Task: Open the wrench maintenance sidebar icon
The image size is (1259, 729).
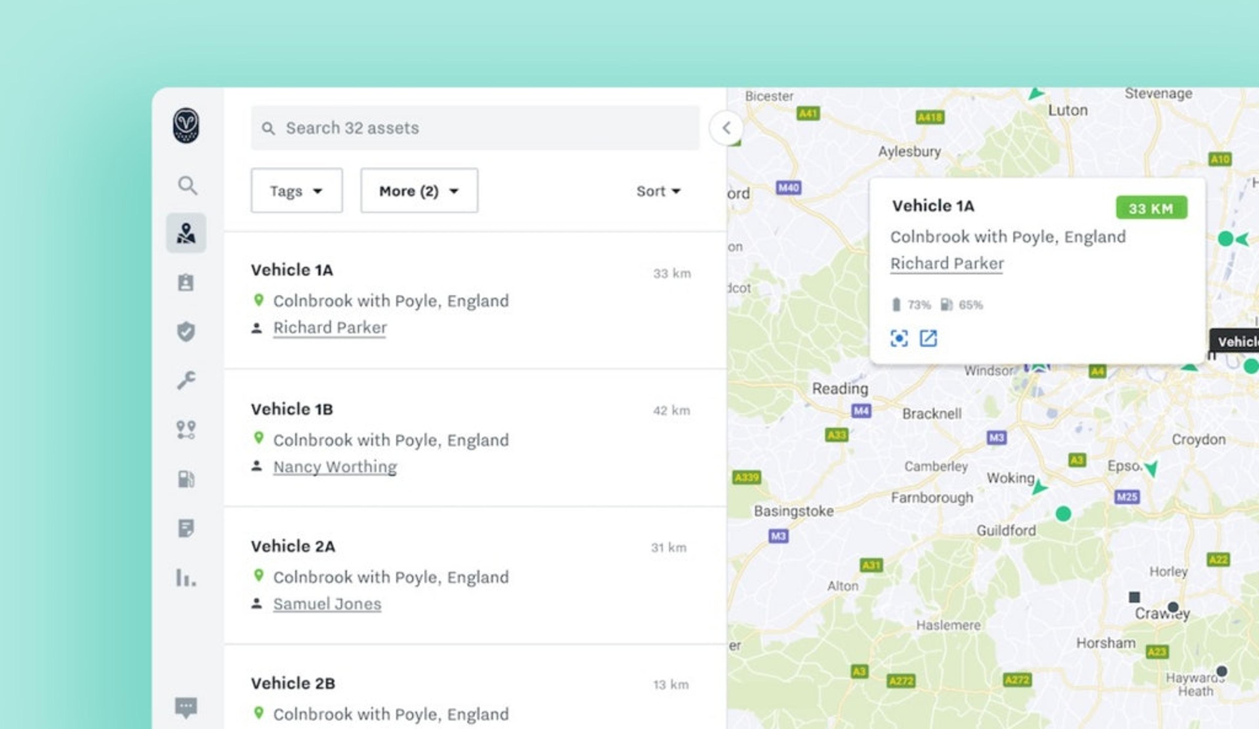Action: [186, 381]
